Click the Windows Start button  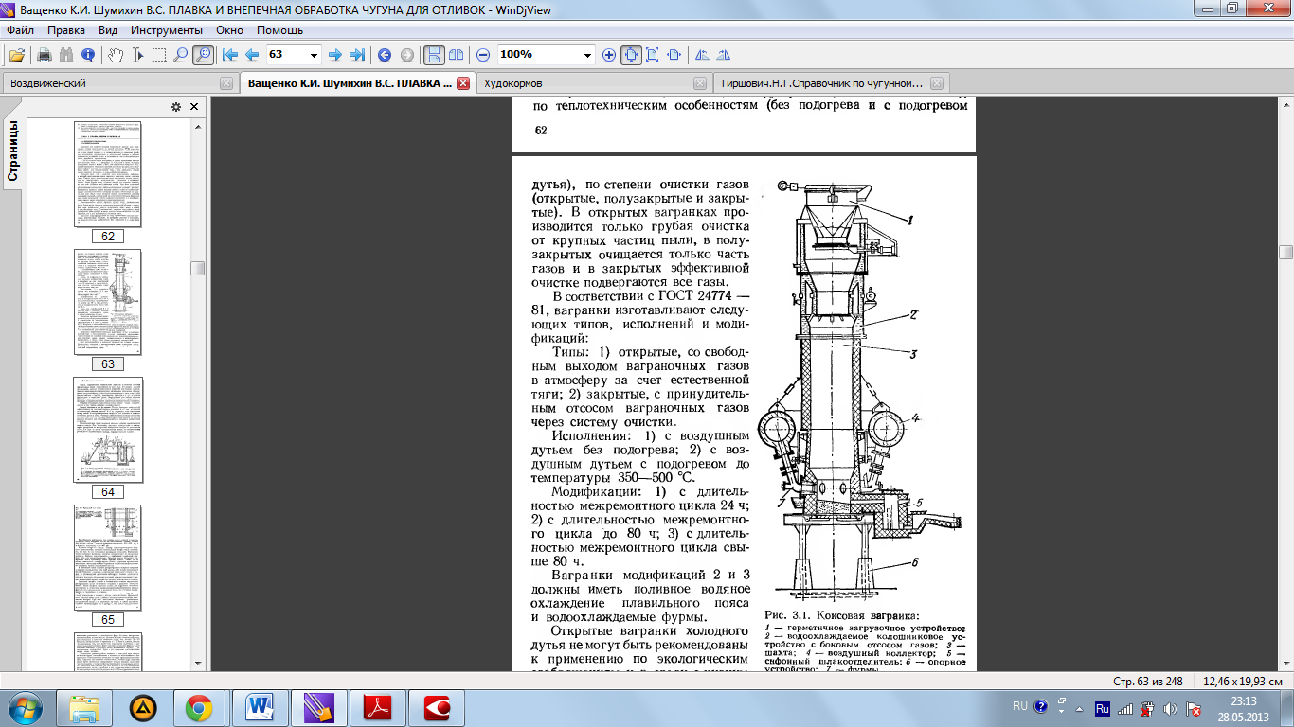[x=23, y=707]
